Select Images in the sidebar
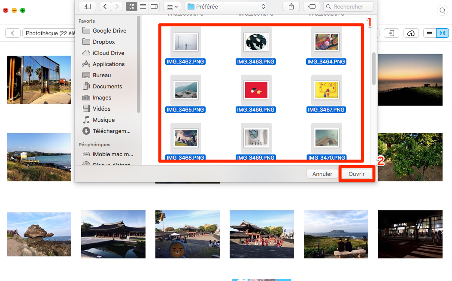The width and height of the screenshot is (452, 281). click(102, 98)
